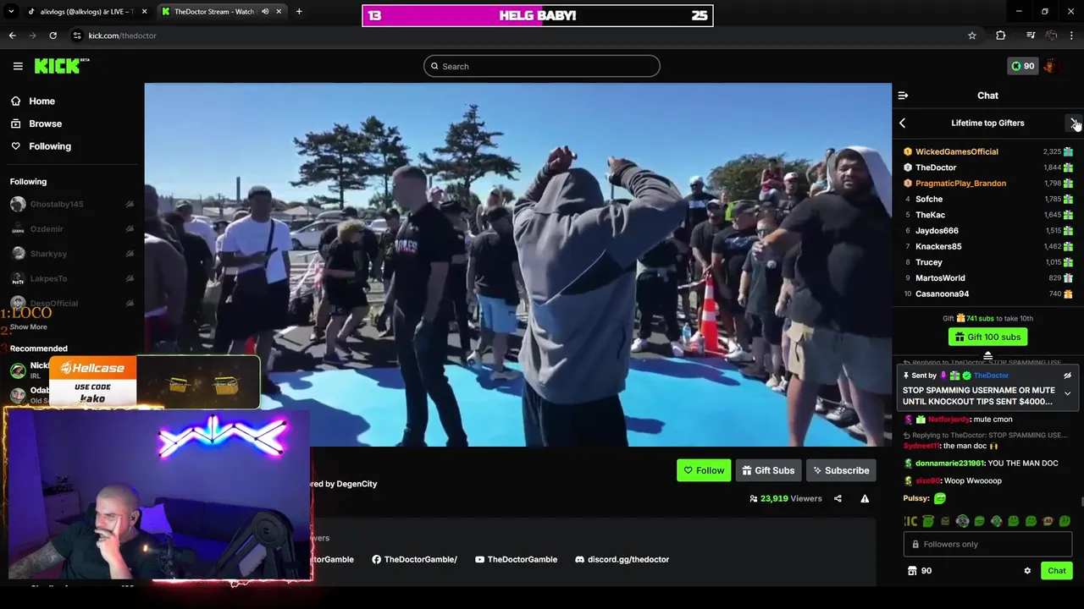The width and height of the screenshot is (1084, 609).
Task: Click the Kick search box
Action: click(542, 66)
